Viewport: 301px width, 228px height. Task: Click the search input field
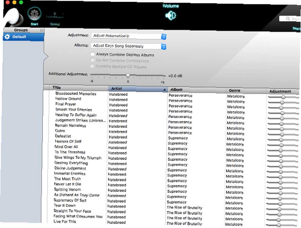(x=290, y=19)
